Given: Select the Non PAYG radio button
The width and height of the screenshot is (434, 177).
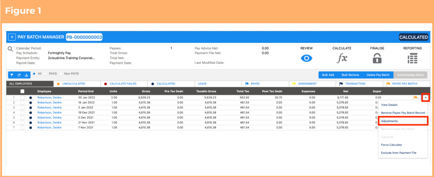Looking at the screenshot, I should click(x=61, y=74).
